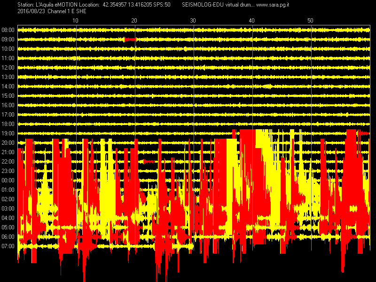Click the 05:00 hour row label
Screen dimensions: 376x282
8,227
